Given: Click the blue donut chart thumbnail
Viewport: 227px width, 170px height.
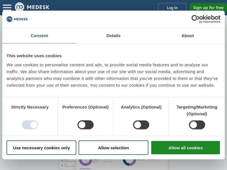Looking at the screenshot, I should click(x=129, y=161).
